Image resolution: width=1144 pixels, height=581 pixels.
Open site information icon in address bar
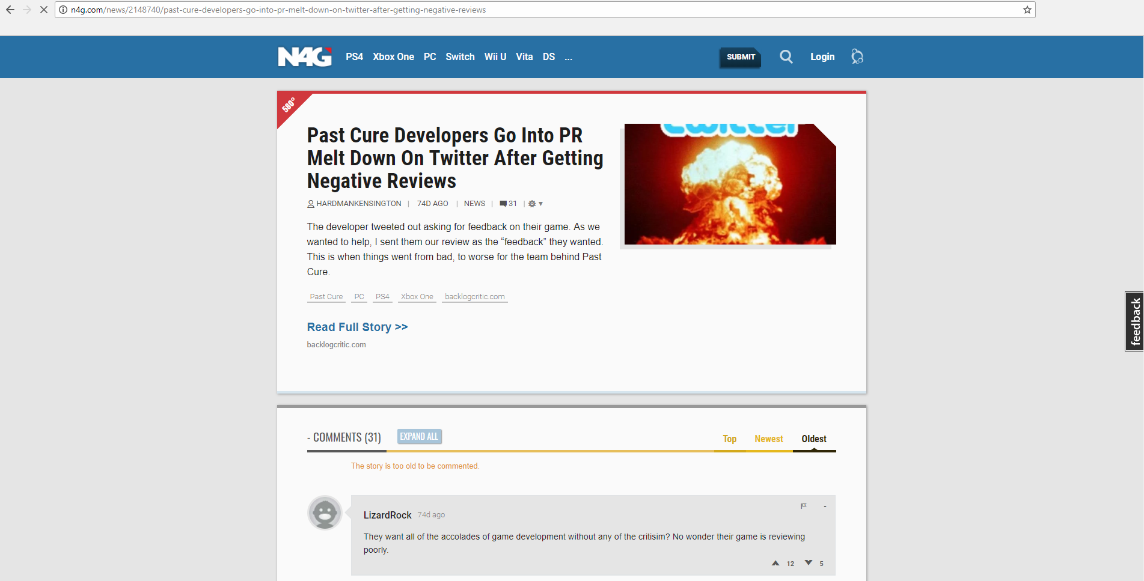(x=63, y=10)
